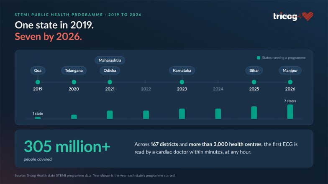Click the 2025 timeline dot
Screen dimensions: 328x184
pos(254,82)
